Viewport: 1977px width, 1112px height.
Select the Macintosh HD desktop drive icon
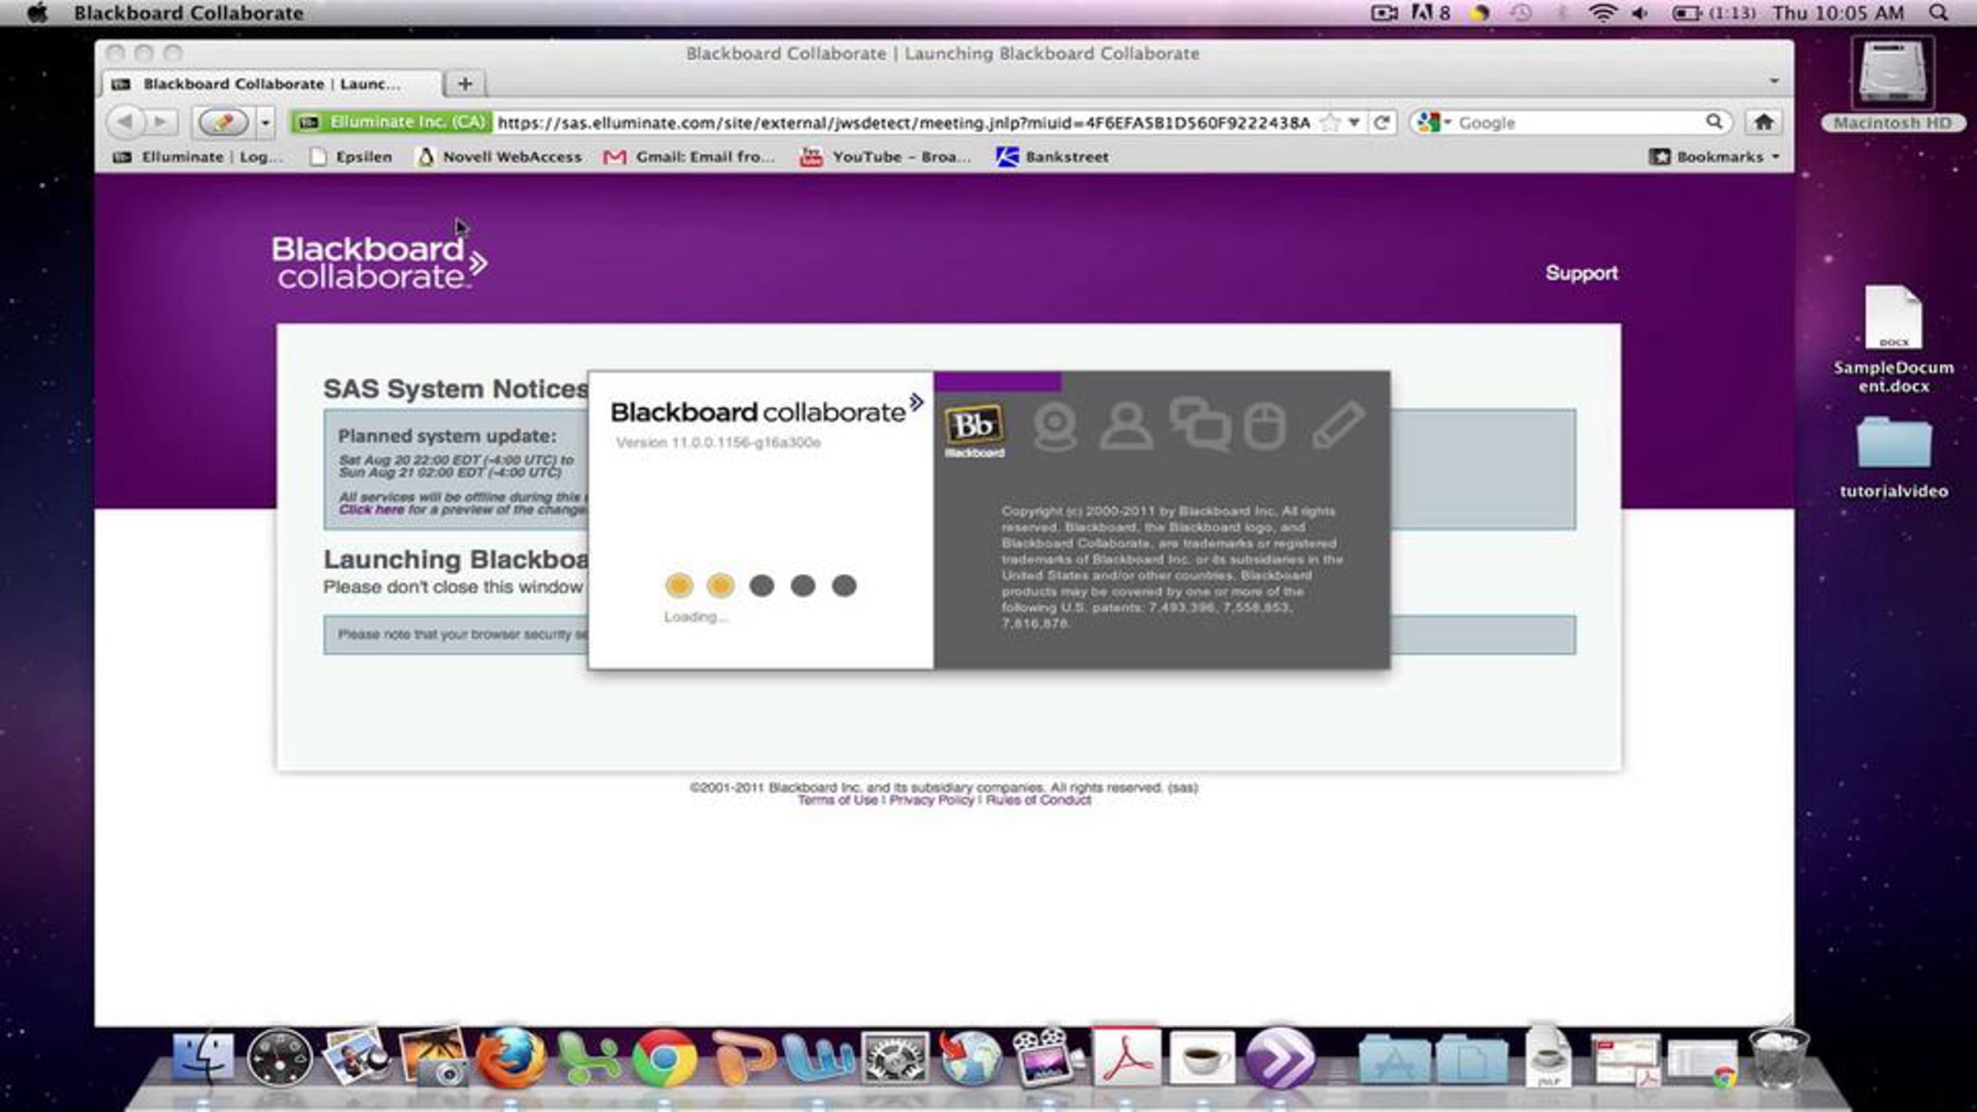1893,84
